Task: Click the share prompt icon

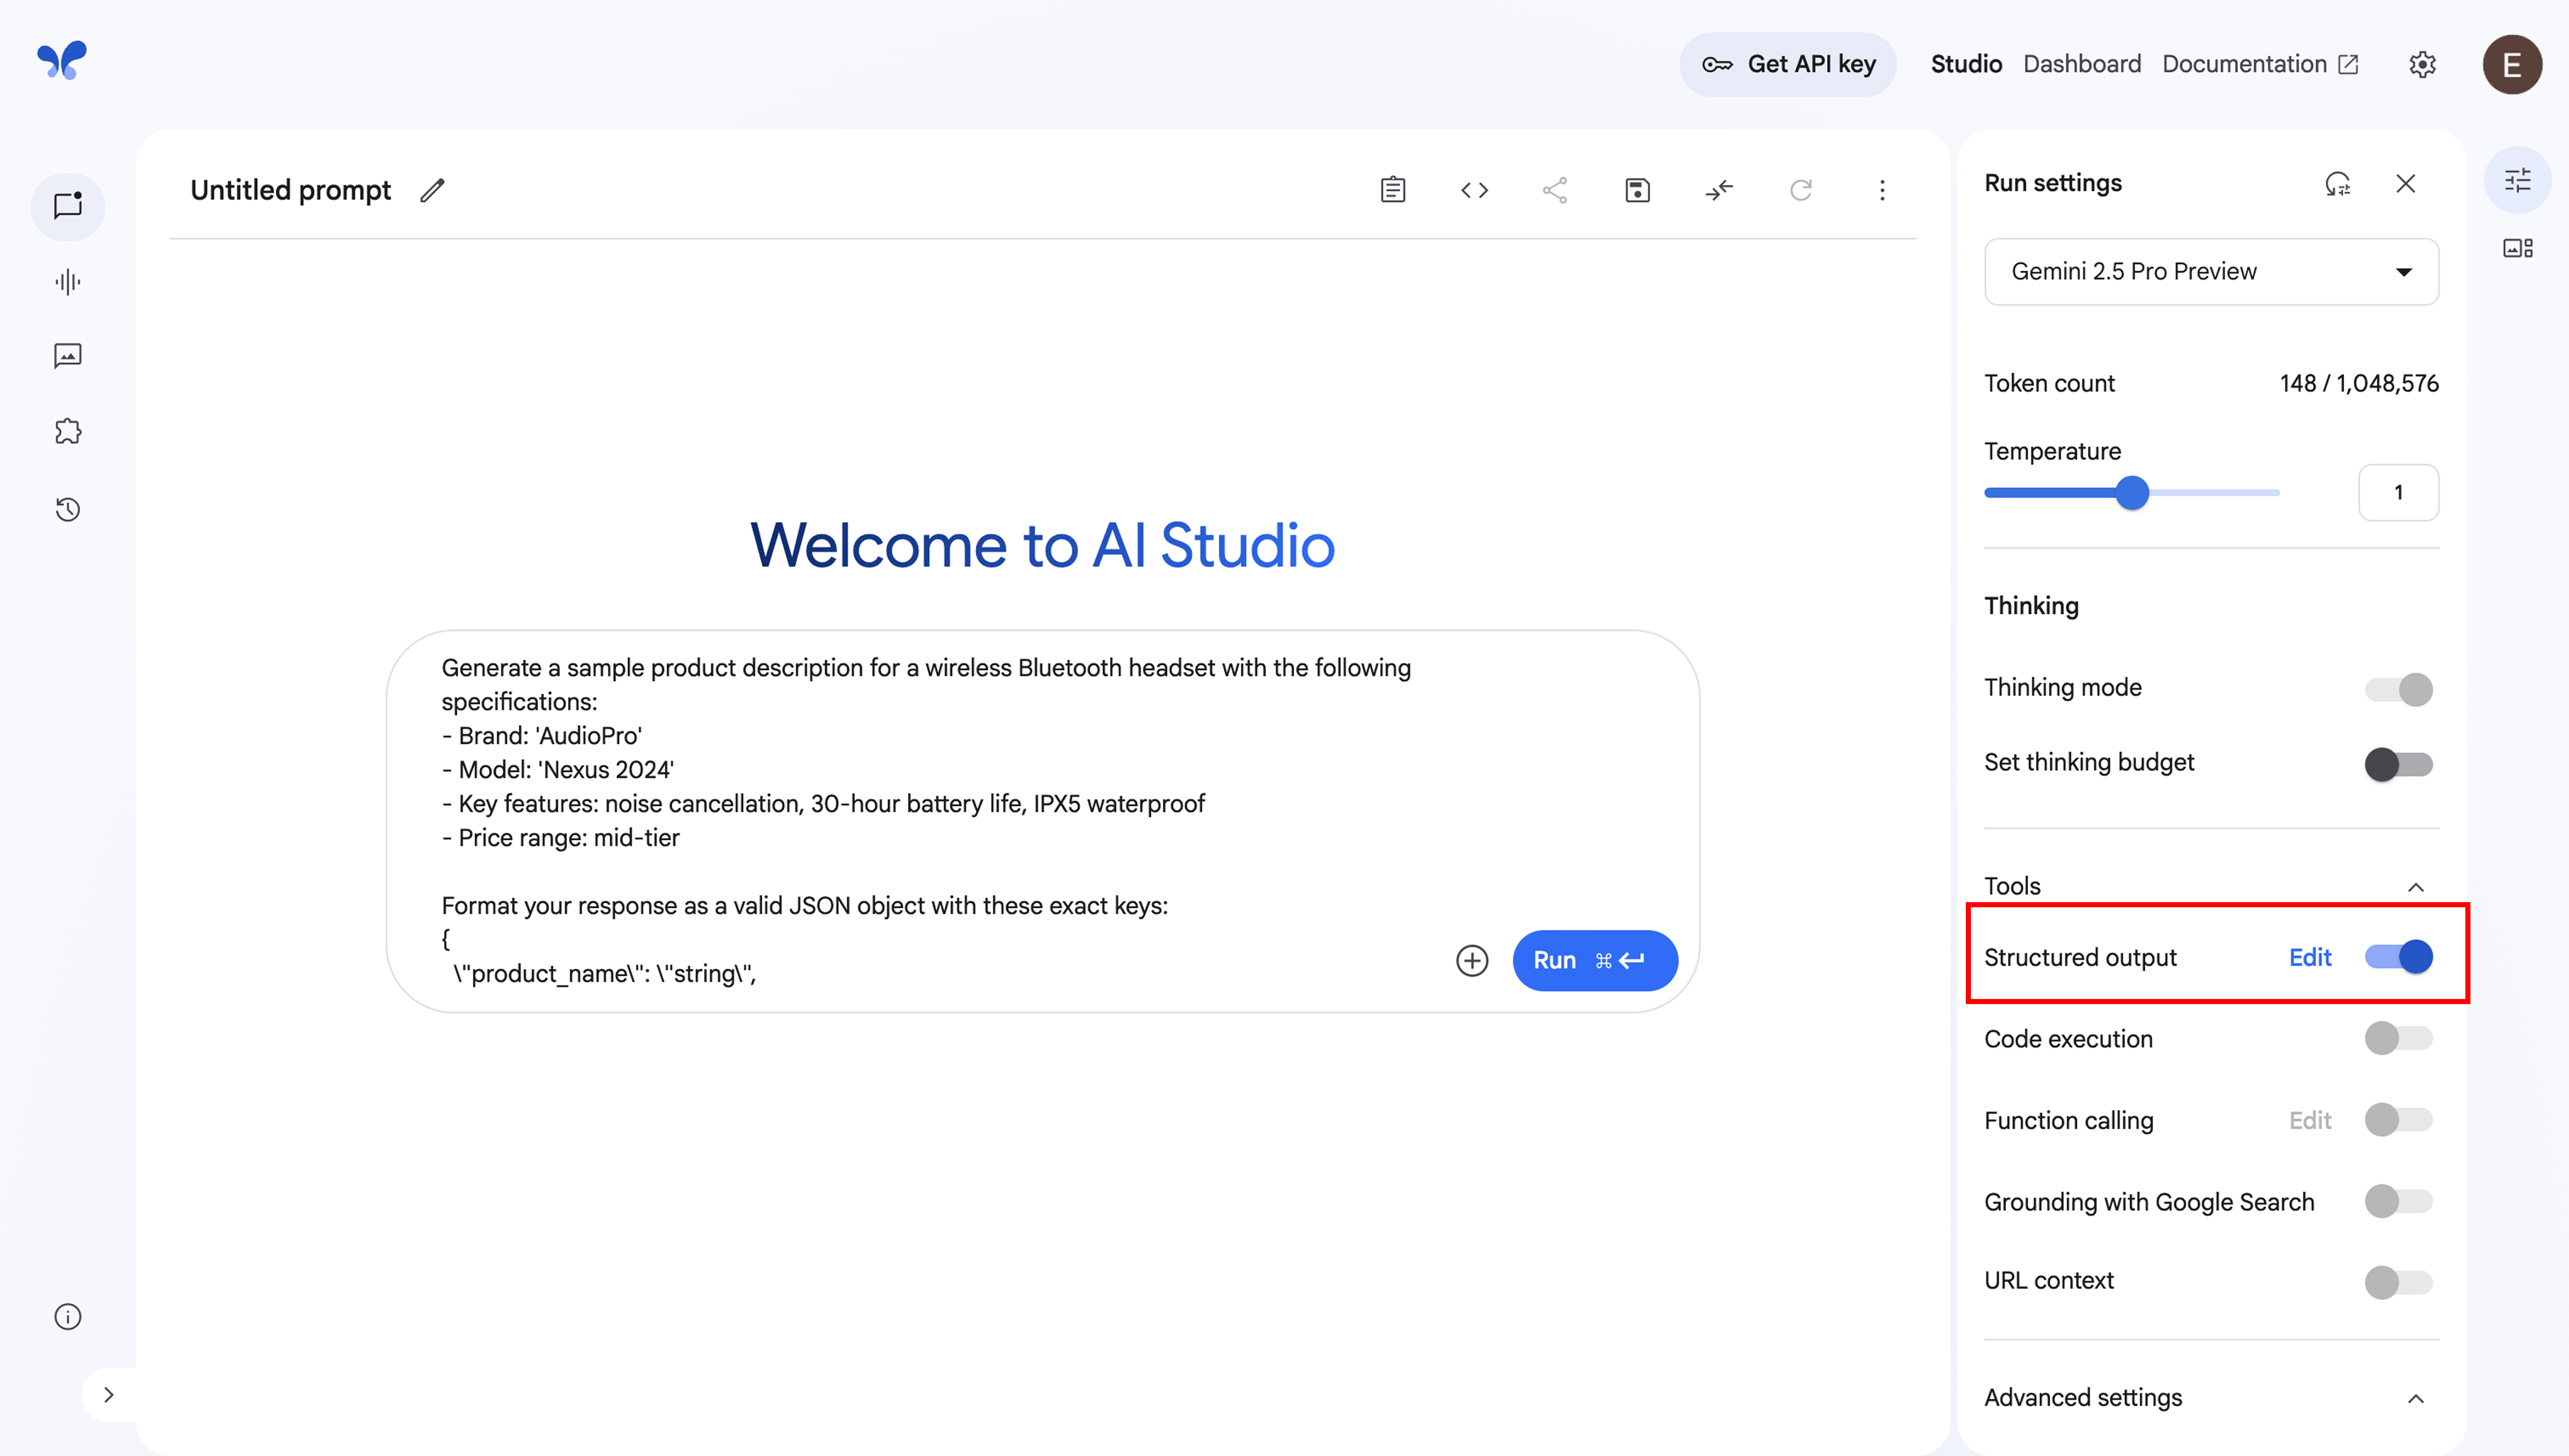Action: tap(1555, 190)
